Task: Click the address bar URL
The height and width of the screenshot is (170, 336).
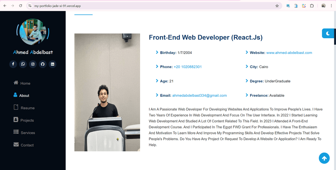Action: [57, 6]
